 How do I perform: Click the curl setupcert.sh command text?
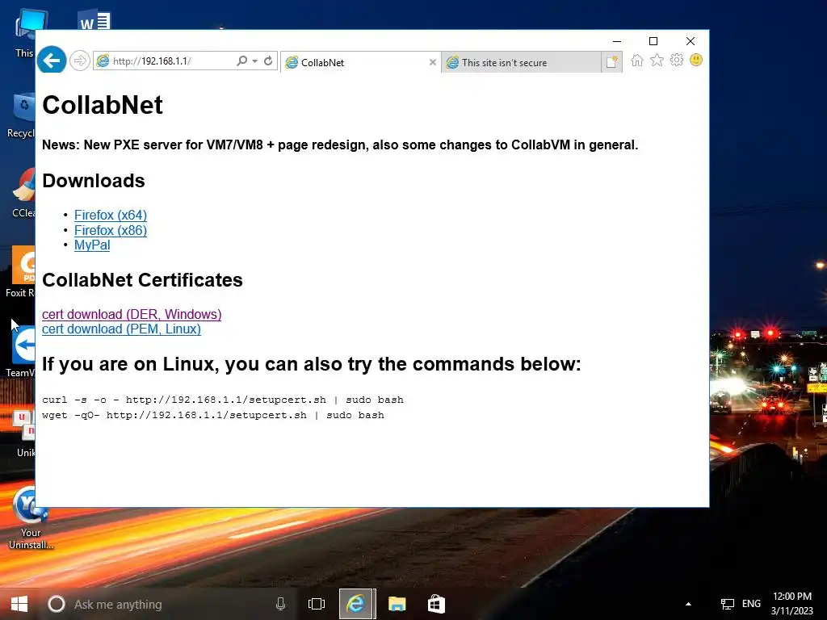click(223, 400)
